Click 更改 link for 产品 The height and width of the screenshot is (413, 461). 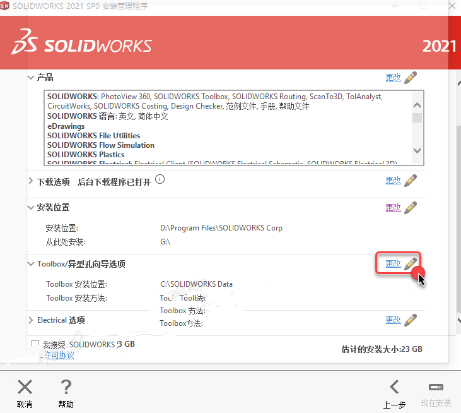tap(393, 78)
